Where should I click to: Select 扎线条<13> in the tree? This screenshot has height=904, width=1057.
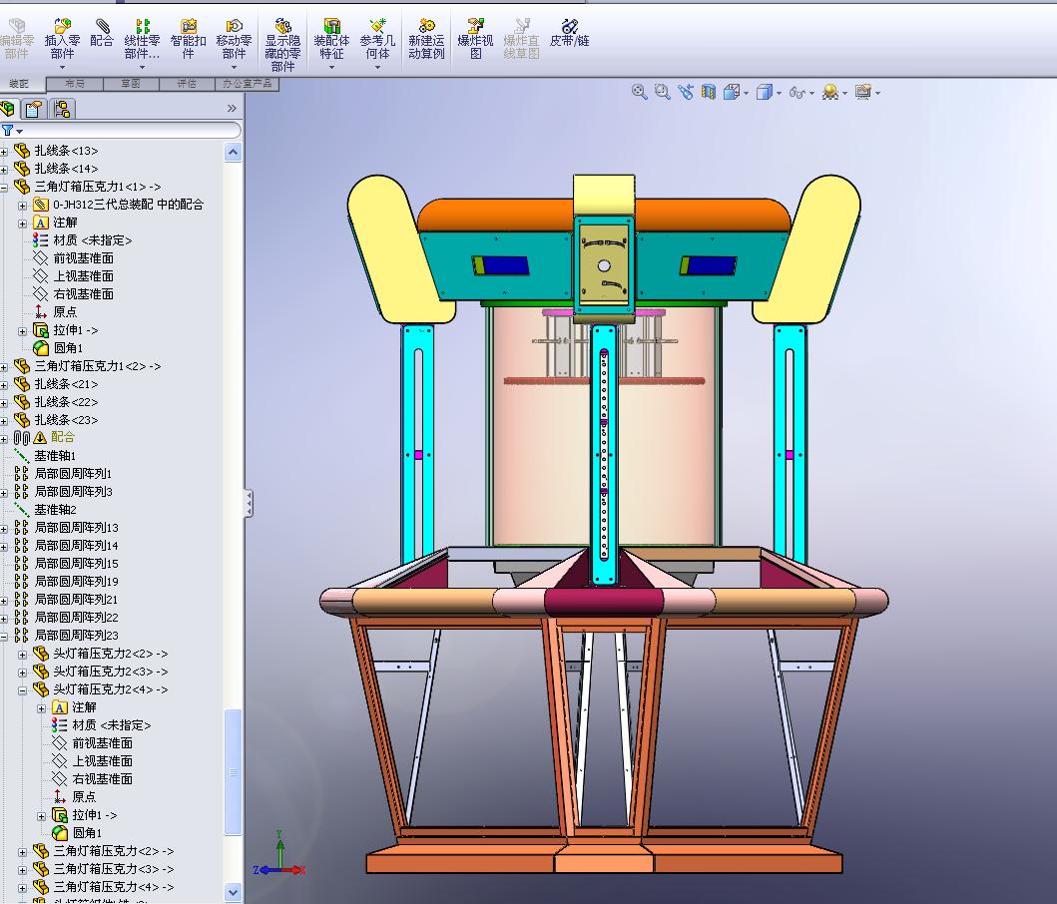point(66,151)
